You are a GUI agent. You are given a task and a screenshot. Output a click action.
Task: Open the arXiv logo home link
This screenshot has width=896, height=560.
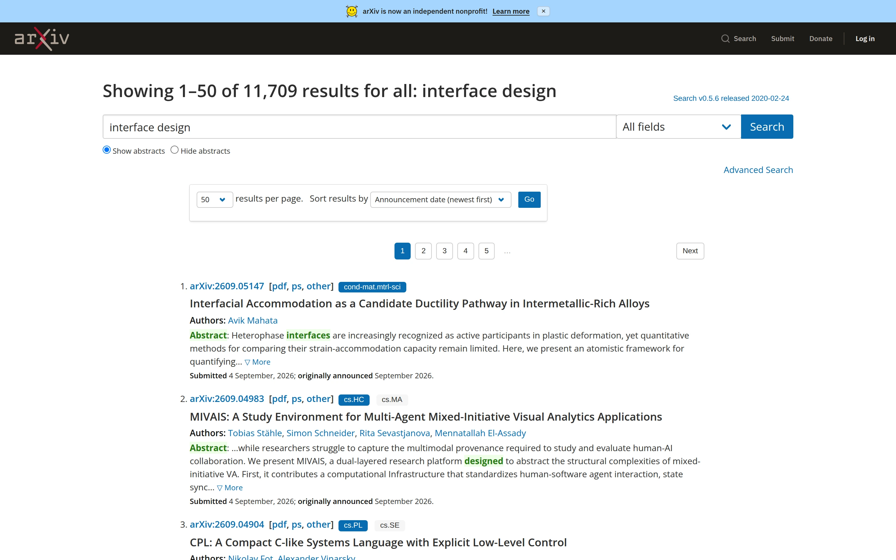coord(42,39)
